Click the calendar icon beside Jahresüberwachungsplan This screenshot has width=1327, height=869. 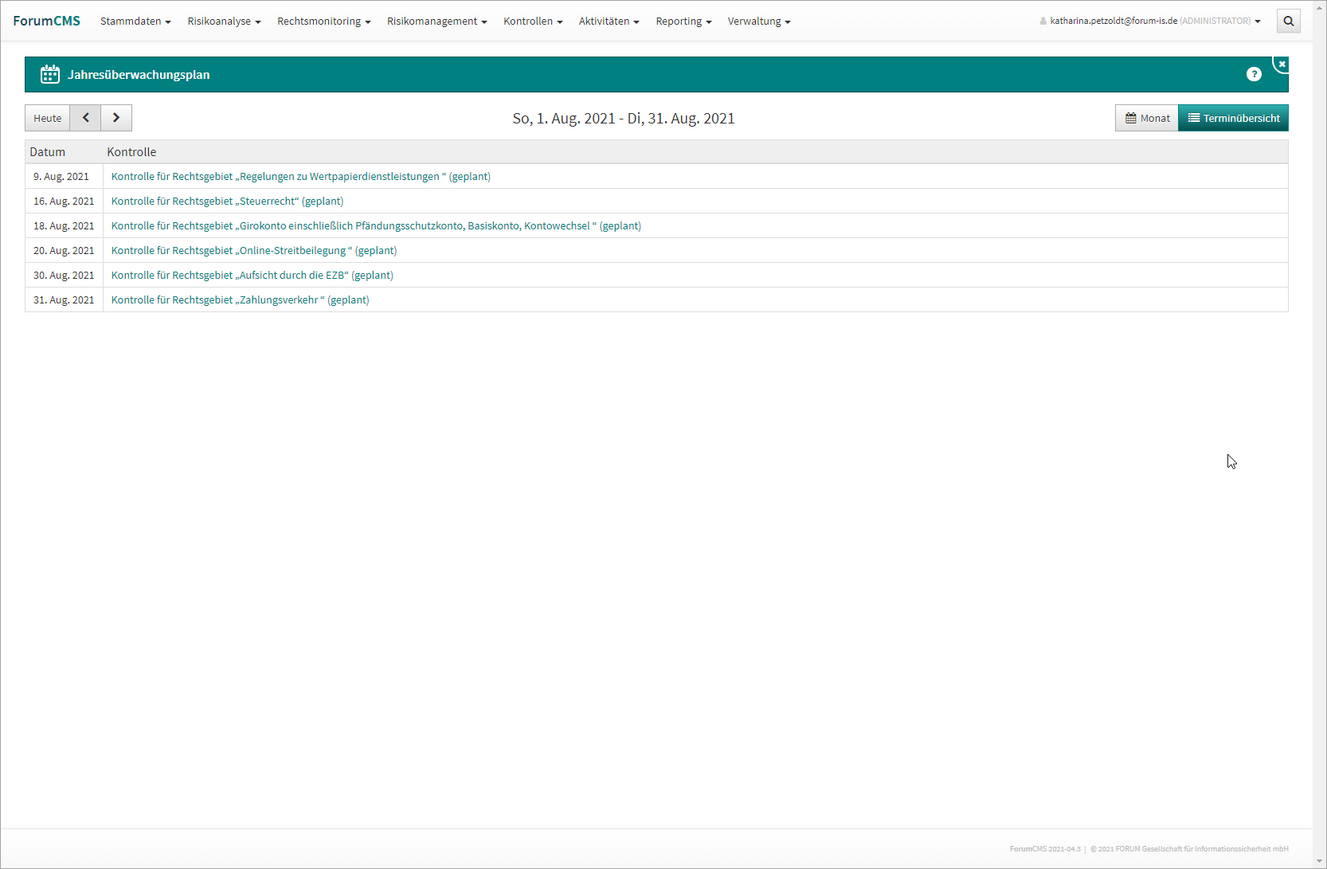click(x=50, y=74)
